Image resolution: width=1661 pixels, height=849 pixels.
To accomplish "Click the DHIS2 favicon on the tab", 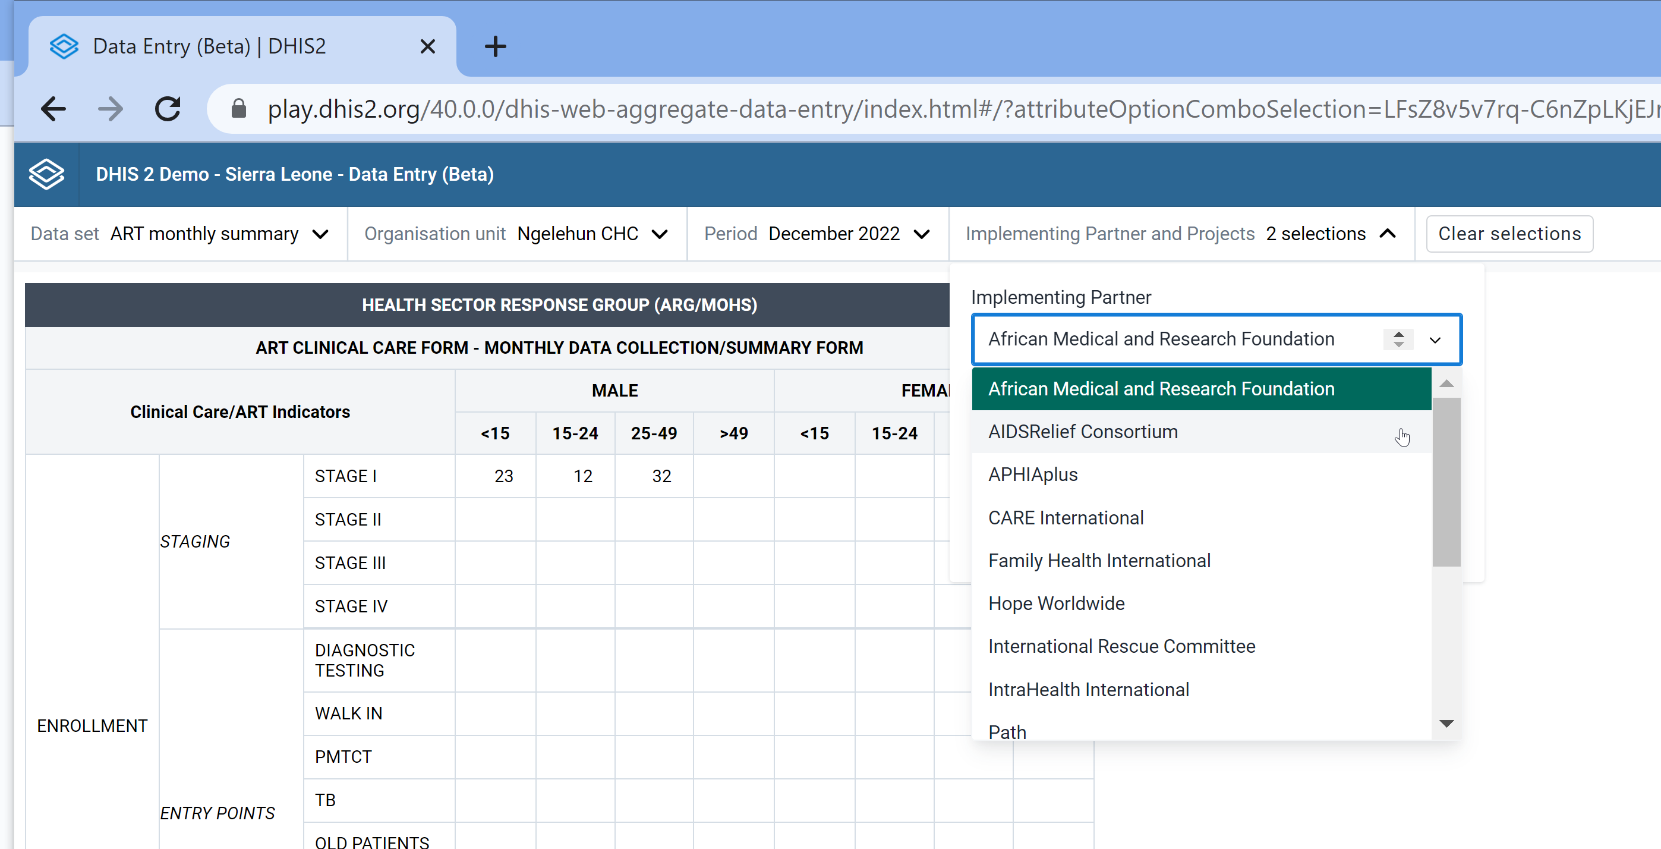I will point(64,46).
